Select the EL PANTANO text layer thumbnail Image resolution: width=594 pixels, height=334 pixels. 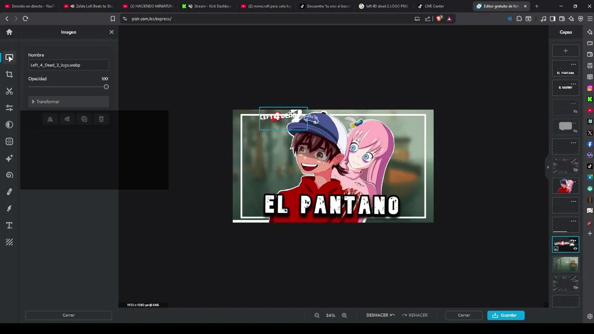pyautogui.click(x=565, y=68)
